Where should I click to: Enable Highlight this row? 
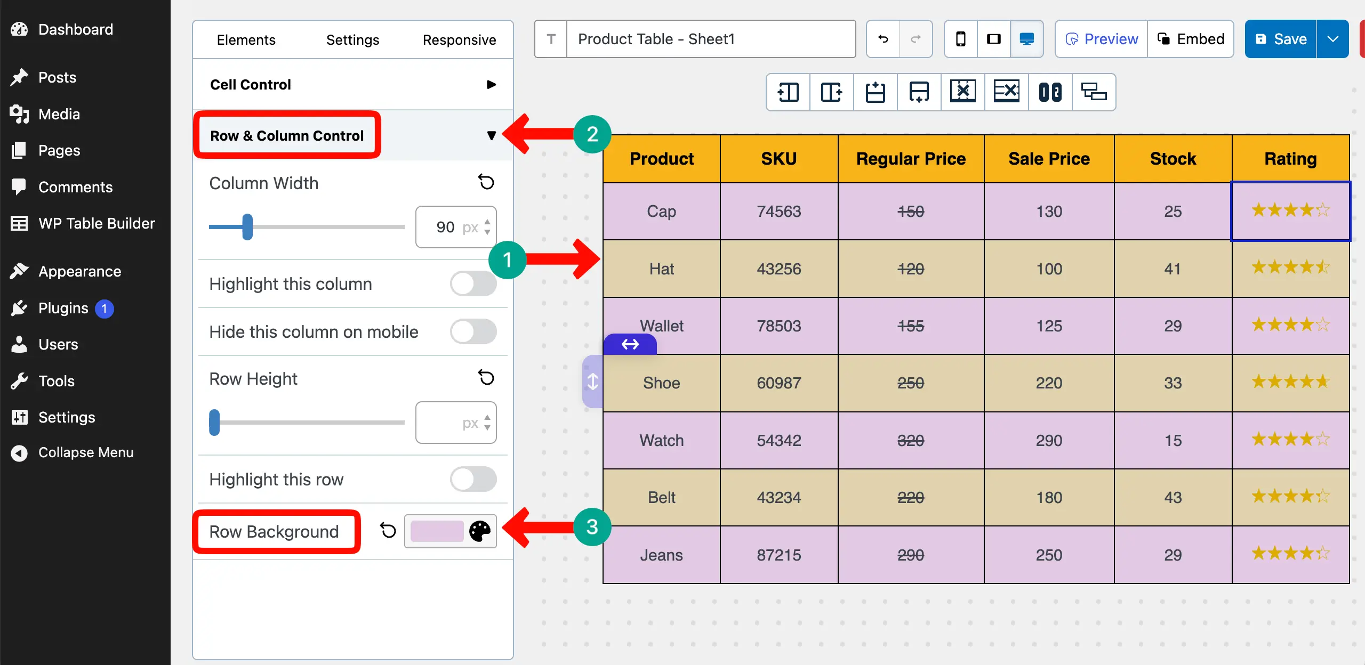(473, 479)
